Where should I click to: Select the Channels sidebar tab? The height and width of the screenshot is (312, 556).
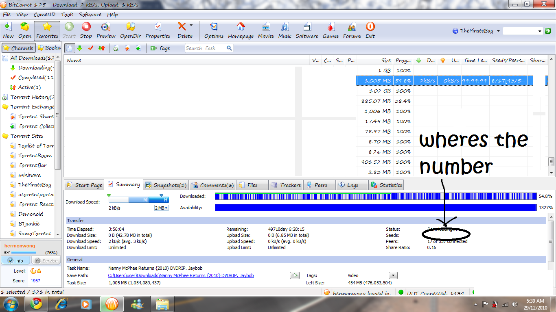(18, 48)
